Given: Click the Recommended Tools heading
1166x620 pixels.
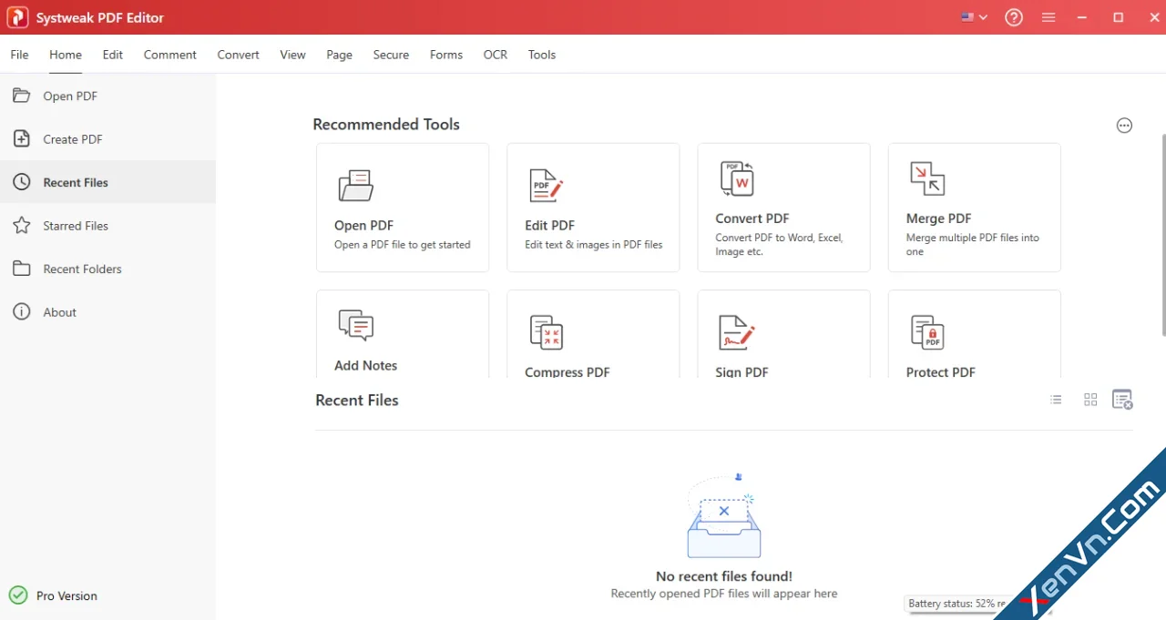Looking at the screenshot, I should coord(386,125).
